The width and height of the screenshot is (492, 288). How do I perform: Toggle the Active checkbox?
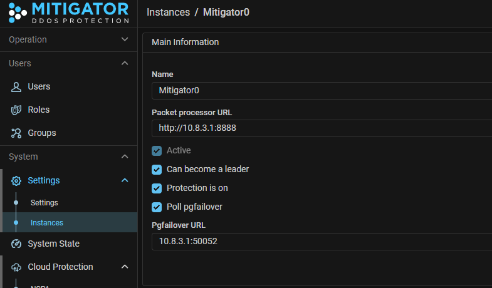pyautogui.click(x=157, y=151)
